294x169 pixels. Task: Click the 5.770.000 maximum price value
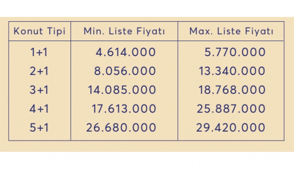point(234,52)
